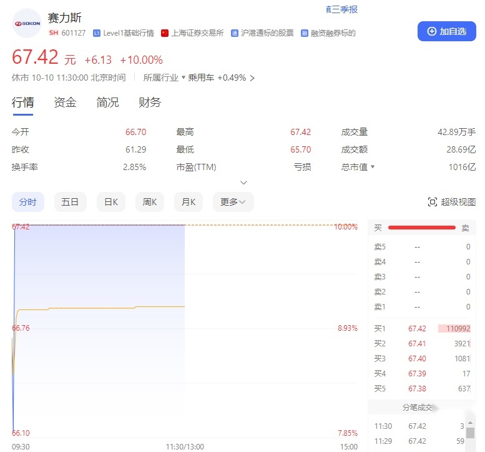
Task: Click the 成交量 value 42.89万手
Action: [x=456, y=132]
